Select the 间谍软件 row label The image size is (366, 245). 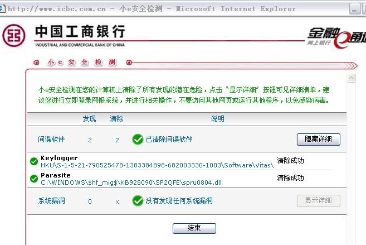(51, 140)
